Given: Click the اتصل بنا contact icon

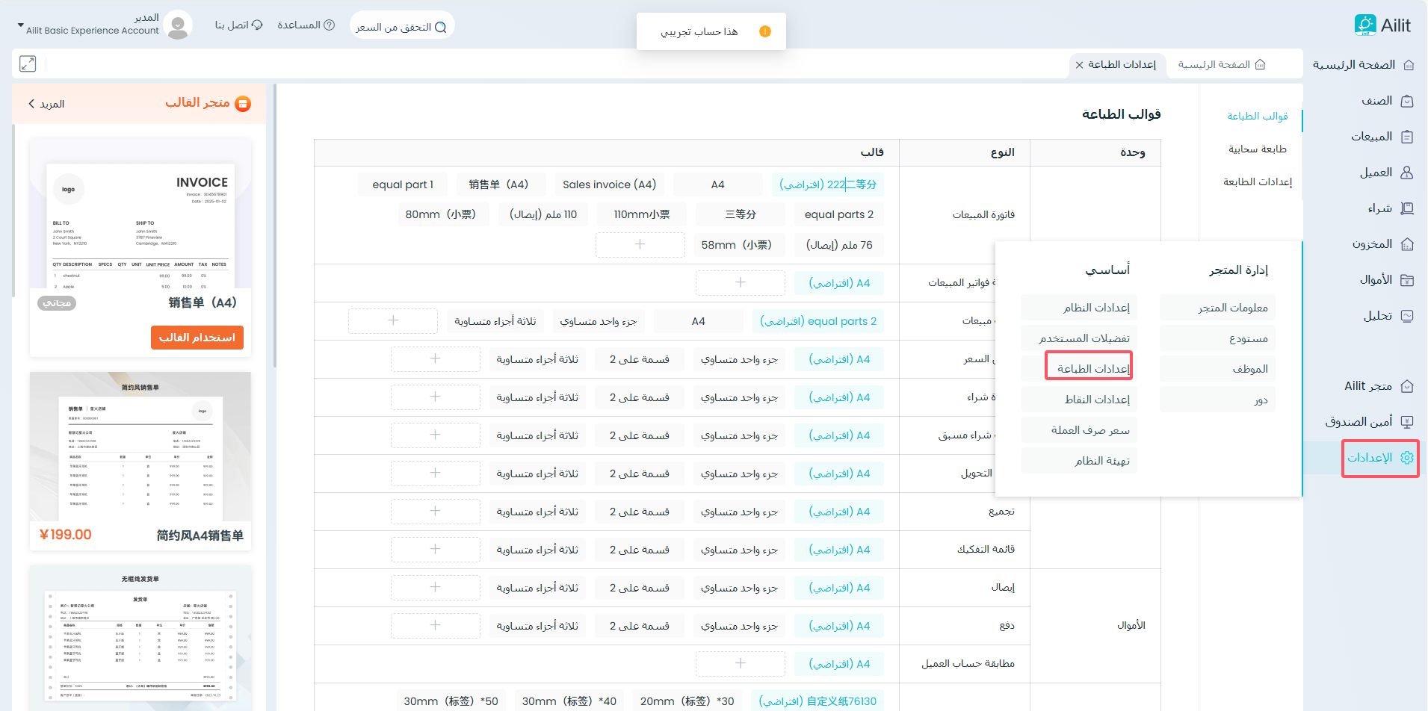Looking at the screenshot, I should 257,25.
